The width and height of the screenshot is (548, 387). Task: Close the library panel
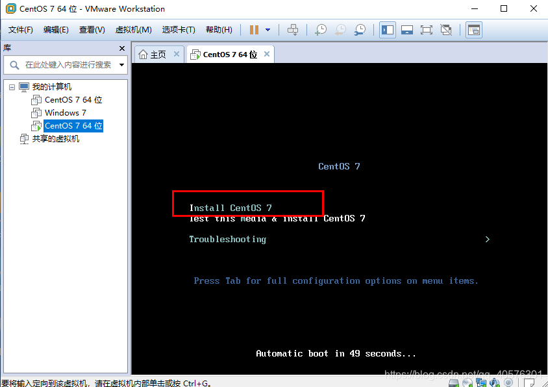(122, 48)
